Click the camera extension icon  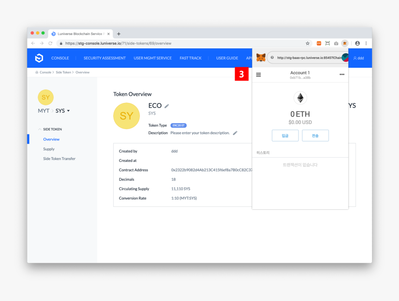[x=336, y=43]
